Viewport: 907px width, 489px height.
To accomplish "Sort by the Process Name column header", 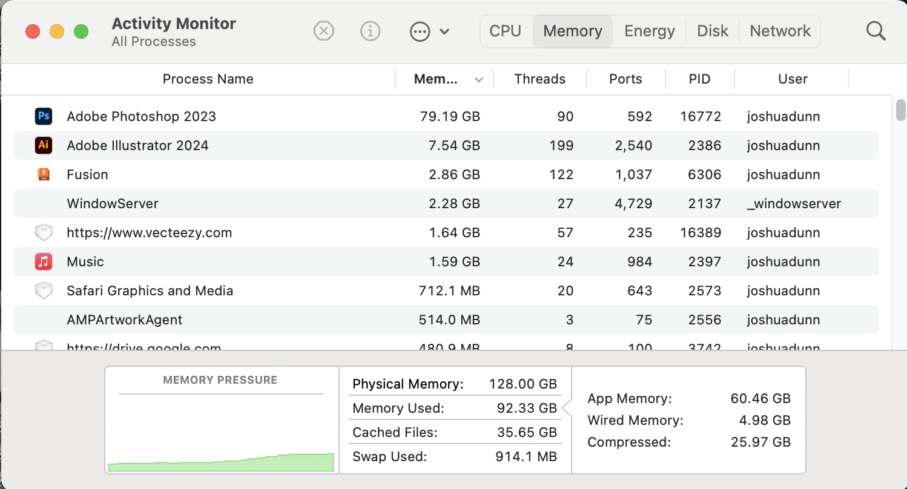I will coord(208,79).
